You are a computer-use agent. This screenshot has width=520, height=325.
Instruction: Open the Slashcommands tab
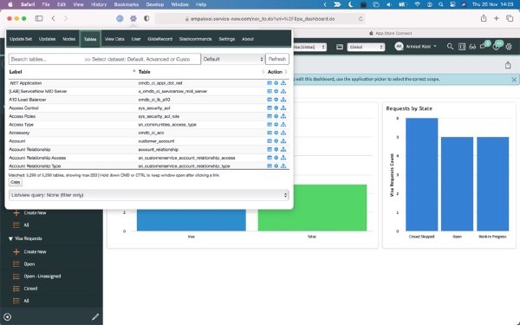pos(195,39)
